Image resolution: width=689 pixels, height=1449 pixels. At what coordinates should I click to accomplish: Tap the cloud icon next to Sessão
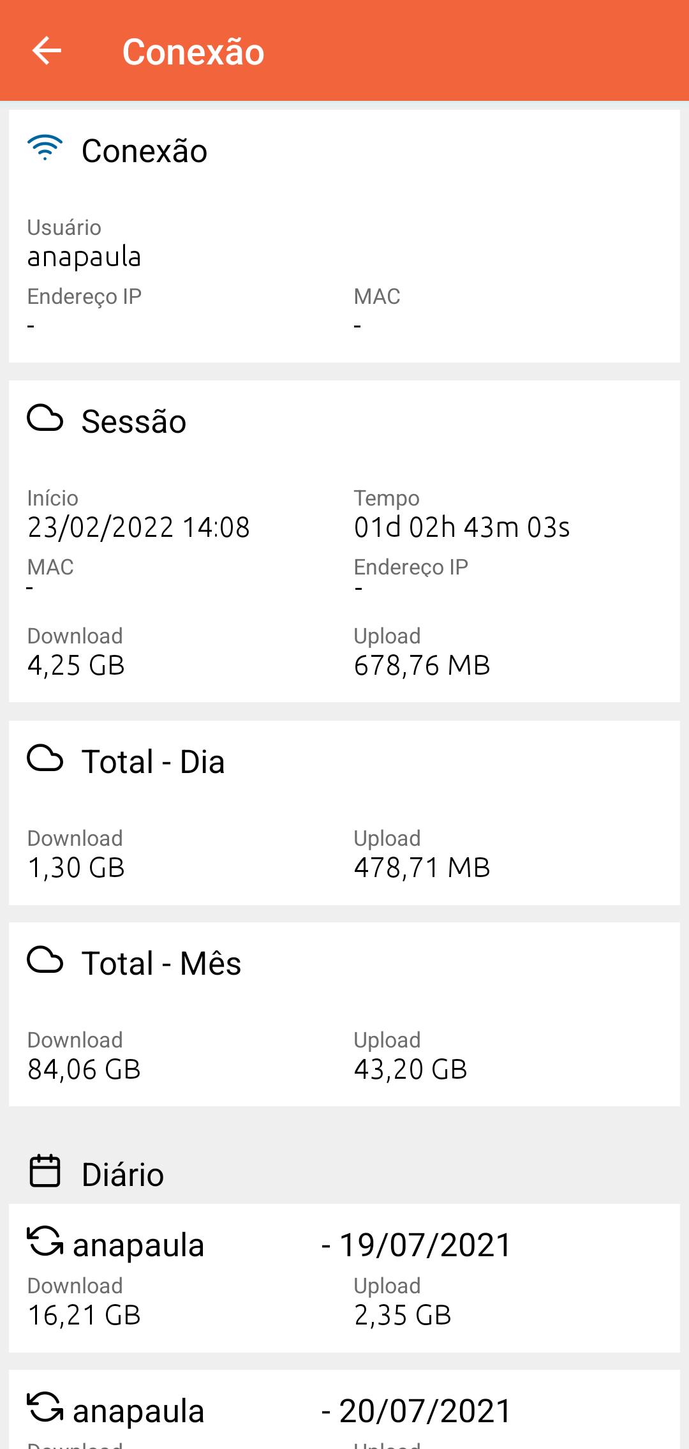pyautogui.click(x=45, y=419)
